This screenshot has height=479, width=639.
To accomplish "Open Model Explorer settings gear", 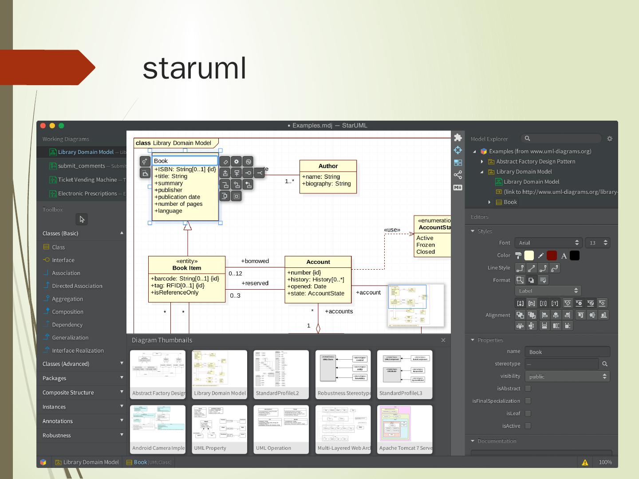I will [610, 139].
